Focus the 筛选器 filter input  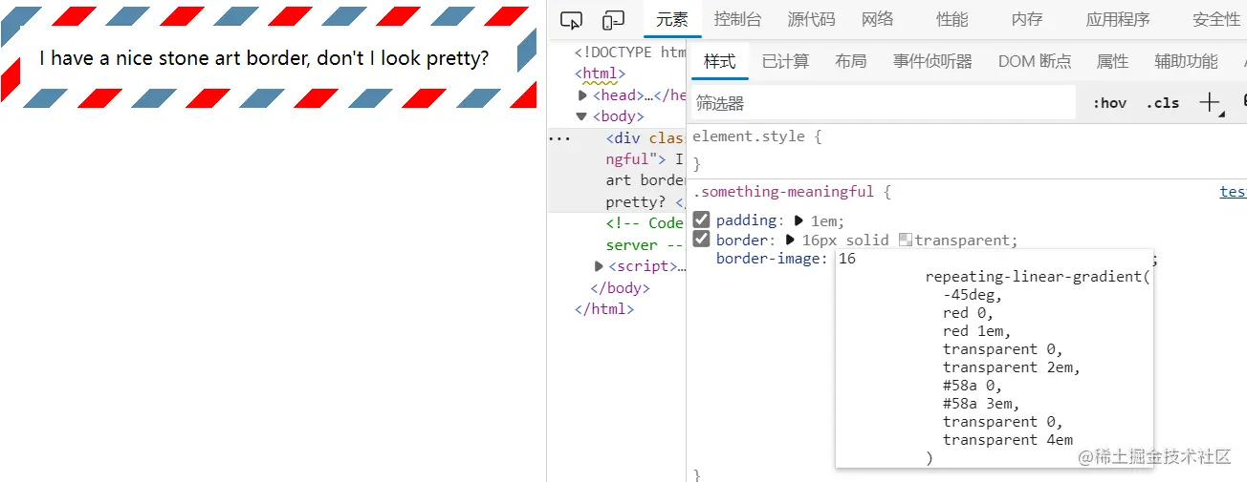pyautogui.click(x=883, y=103)
